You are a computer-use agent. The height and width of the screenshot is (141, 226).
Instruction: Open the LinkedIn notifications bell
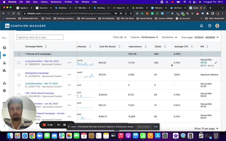(x=201, y=26)
